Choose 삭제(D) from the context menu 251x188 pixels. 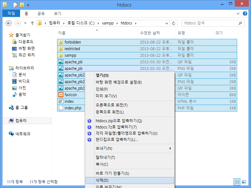(102, 180)
